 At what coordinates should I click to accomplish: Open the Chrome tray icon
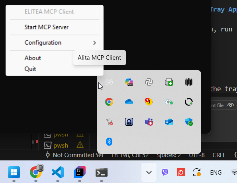[x=109, y=102]
